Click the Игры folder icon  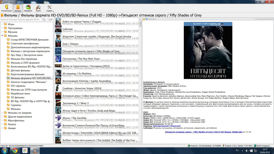5,24
